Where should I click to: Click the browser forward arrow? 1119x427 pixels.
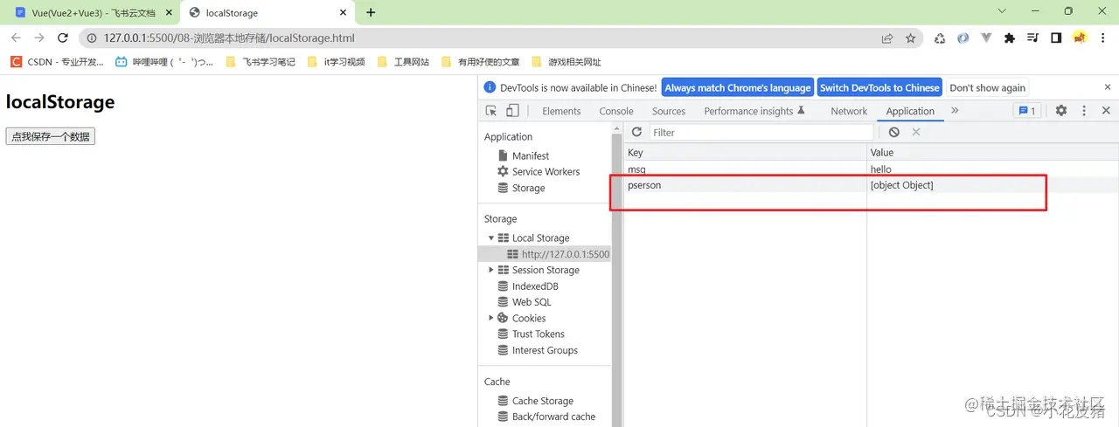[39, 38]
